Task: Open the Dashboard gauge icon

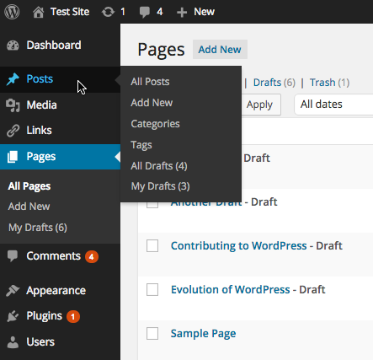Action: tap(13, 46)
